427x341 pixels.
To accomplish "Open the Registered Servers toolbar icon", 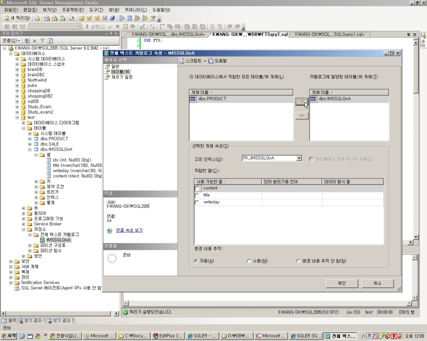I will click(122, 18).
